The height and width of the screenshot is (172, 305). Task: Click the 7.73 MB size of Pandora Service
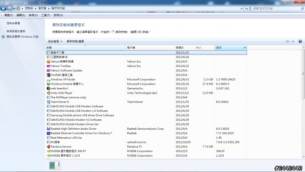(x=208, y=147)
